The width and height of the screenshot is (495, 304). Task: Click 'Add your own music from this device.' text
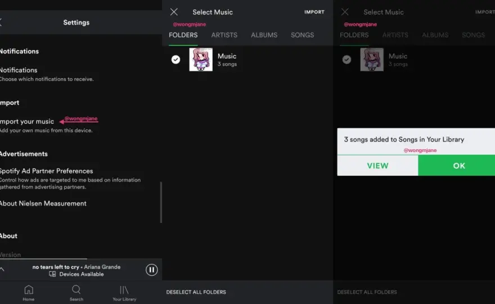(x=46, y=130)
